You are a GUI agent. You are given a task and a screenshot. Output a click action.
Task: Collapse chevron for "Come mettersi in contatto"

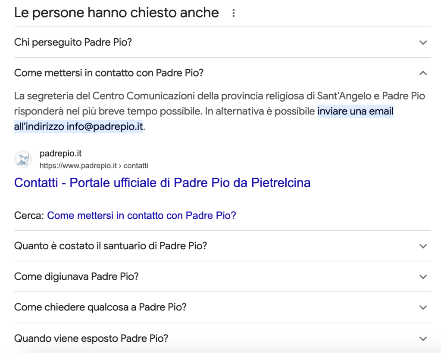tap(423, 73)
